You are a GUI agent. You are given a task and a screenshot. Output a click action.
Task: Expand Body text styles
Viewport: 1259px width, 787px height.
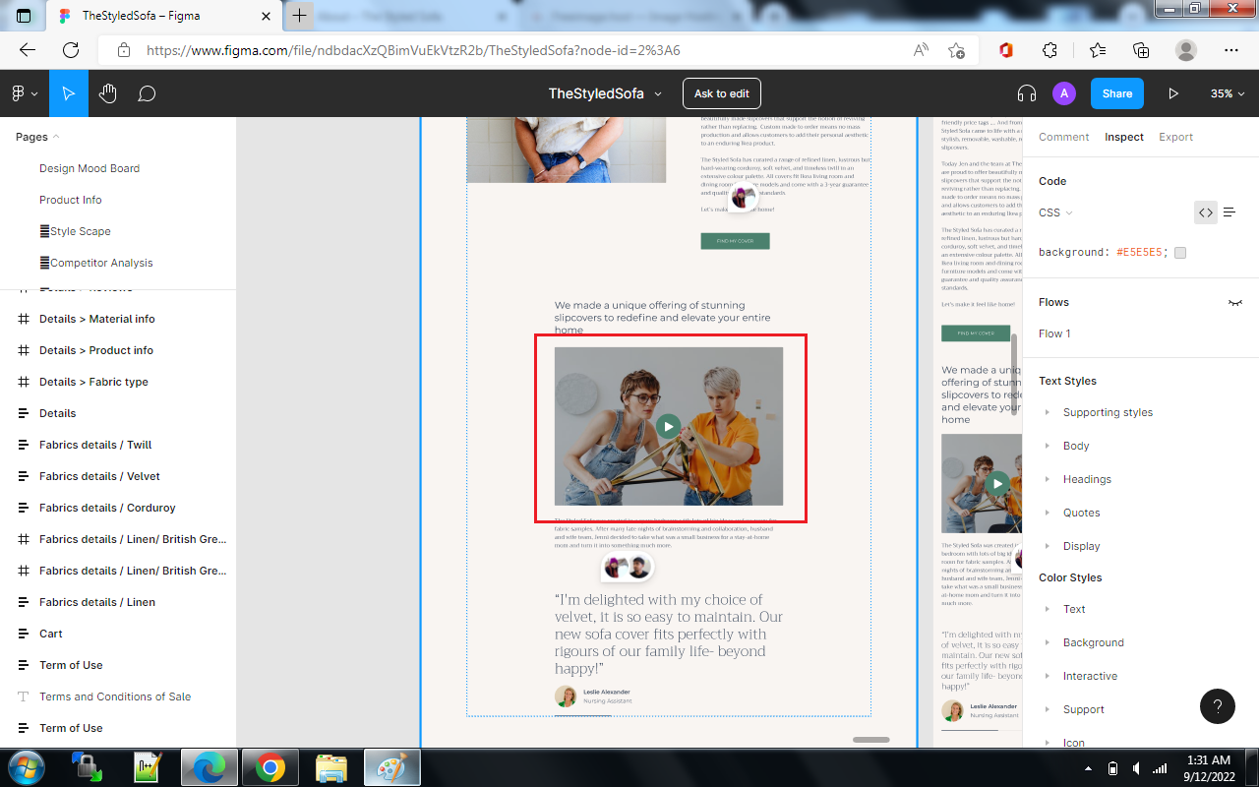[1047, 446]
